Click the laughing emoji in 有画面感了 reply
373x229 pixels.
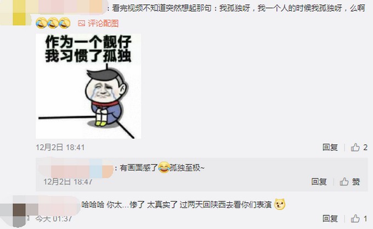[163, 168]
